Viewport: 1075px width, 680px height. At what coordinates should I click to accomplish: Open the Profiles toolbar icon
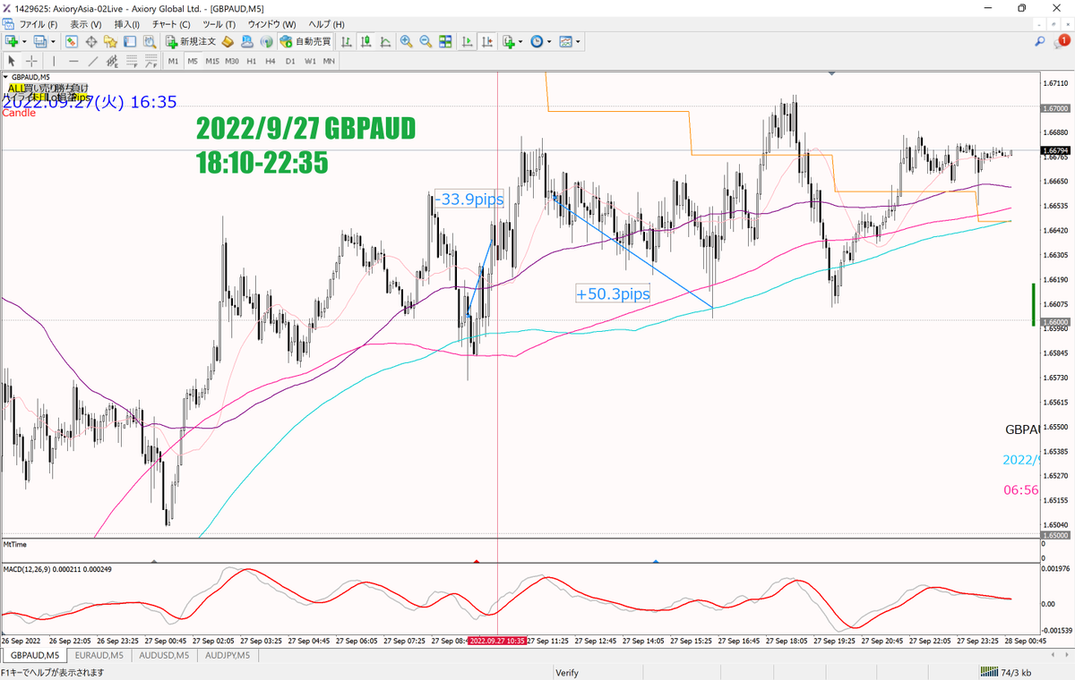[40, 41]
